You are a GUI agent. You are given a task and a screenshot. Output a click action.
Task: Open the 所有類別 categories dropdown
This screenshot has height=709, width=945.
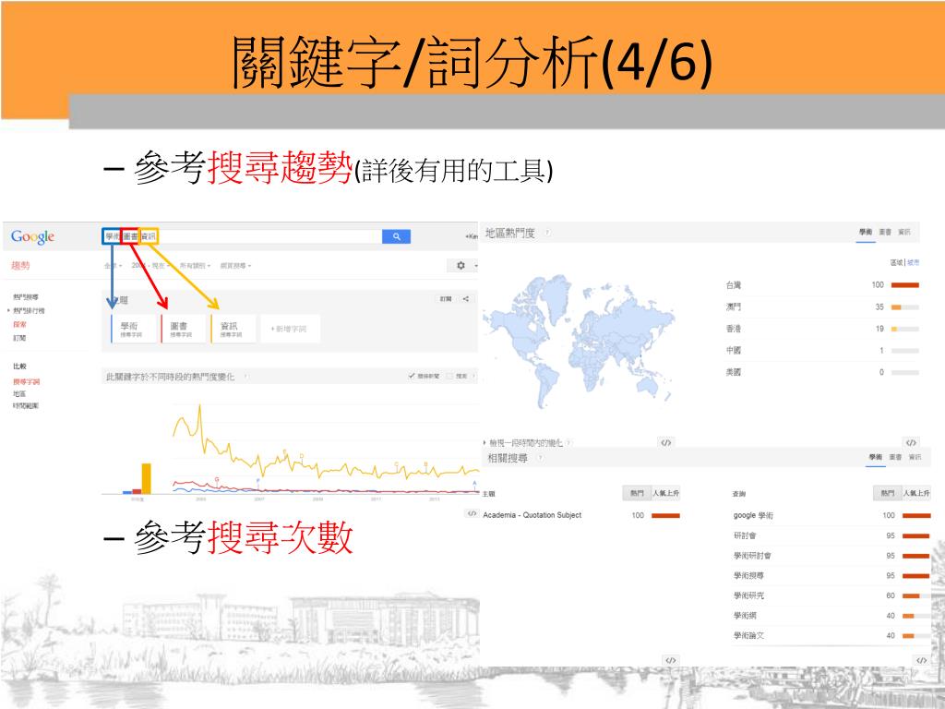[x=195, y=266]
